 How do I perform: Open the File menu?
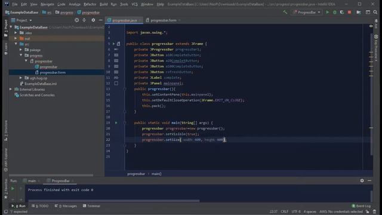point(14,4)
